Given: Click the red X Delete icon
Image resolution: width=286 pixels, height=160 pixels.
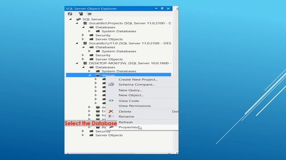Looking at the screenshot, I should click(111, 112).
